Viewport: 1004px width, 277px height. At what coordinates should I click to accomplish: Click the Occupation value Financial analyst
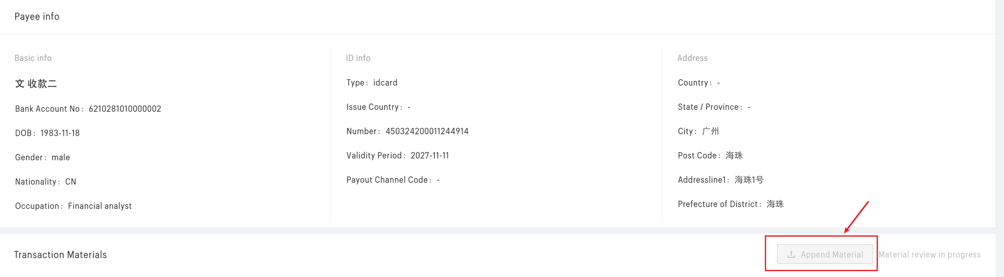pyautogui.click(x=100, y=206)
